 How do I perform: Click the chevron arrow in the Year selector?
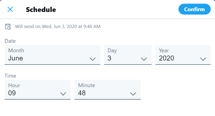tap(203, 59)
